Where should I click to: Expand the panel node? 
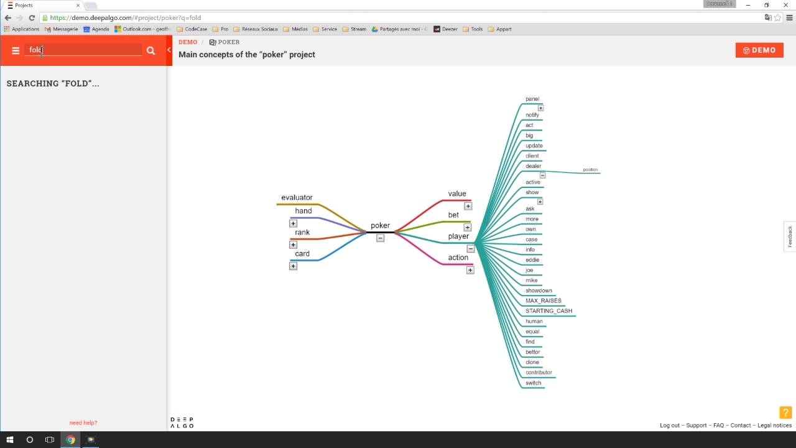click(x=541, y=108)
